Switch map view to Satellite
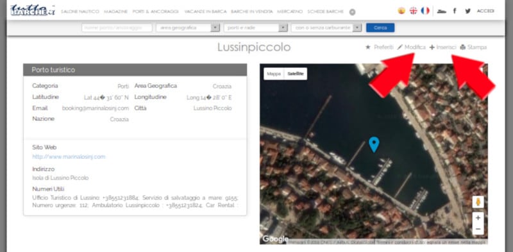The width and height of the screenshot is (513, 252). pyautogui.click(x=296, y=74)
